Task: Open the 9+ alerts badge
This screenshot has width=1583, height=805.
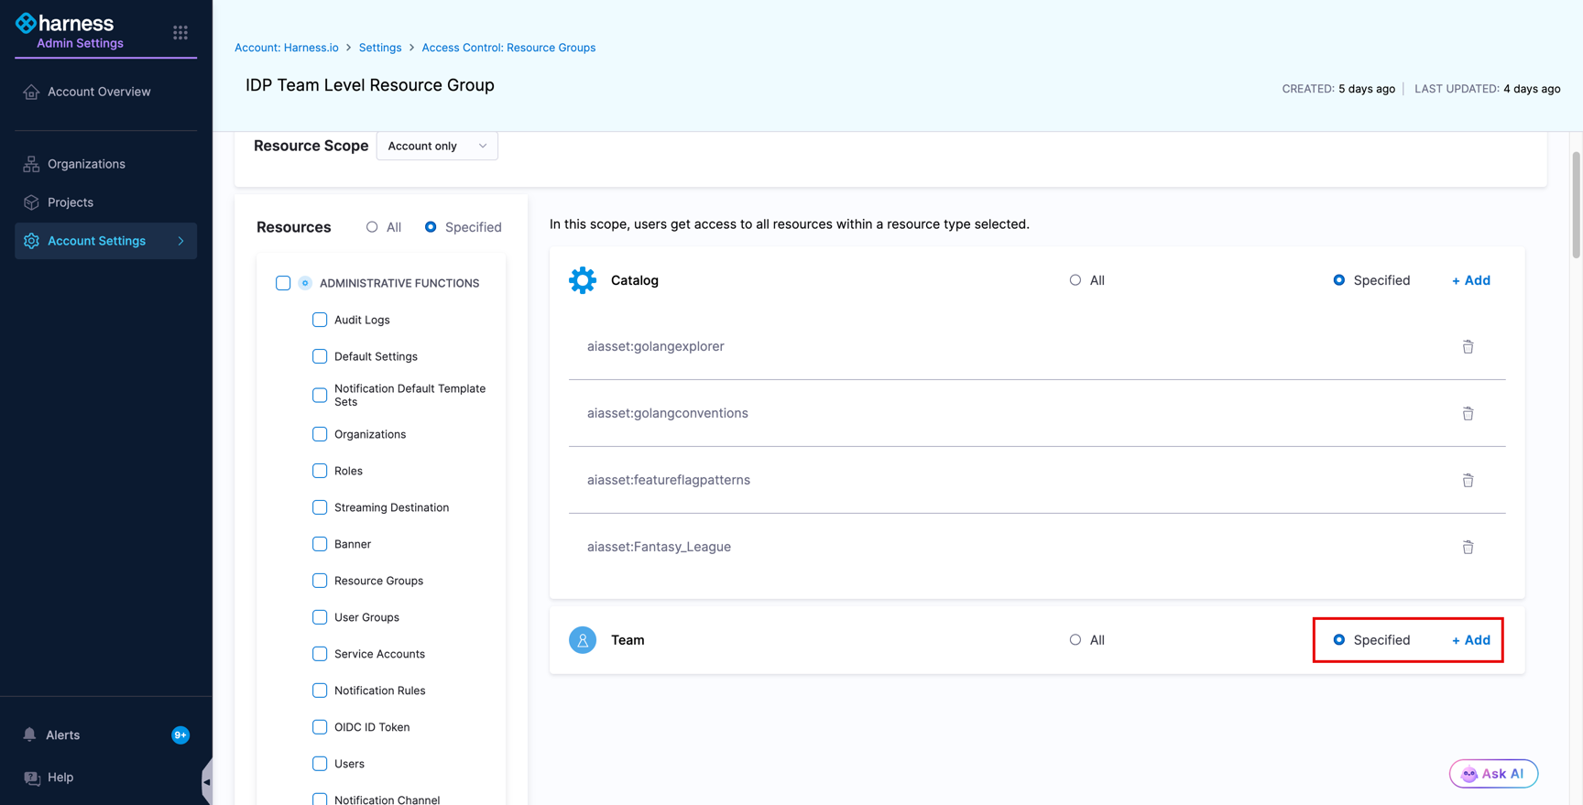Action: [180, 734]
